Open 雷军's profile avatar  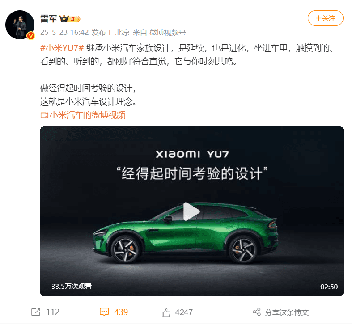tap(20, 25)
